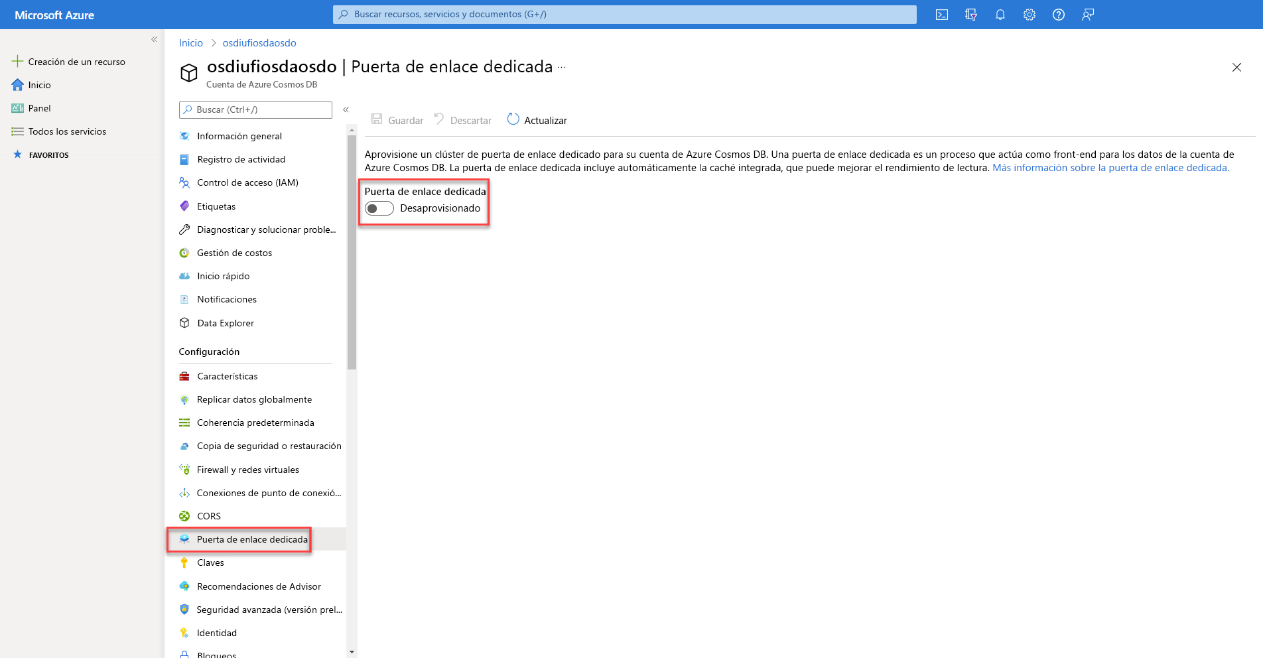Click the scrollbar up arrow
The height and width of the screenshot is (658, 1263).
352,130
